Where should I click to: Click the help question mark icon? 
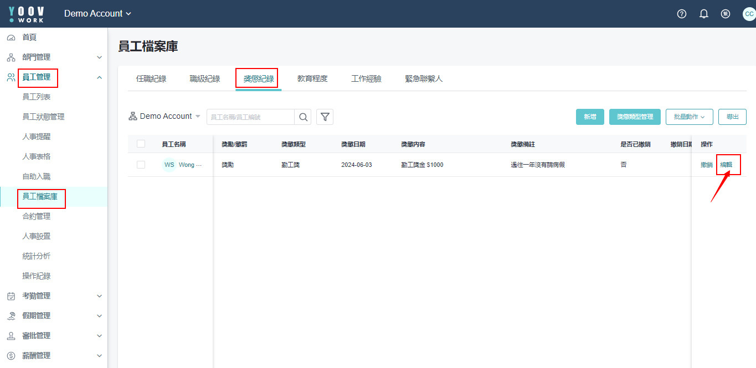point(682,14)
